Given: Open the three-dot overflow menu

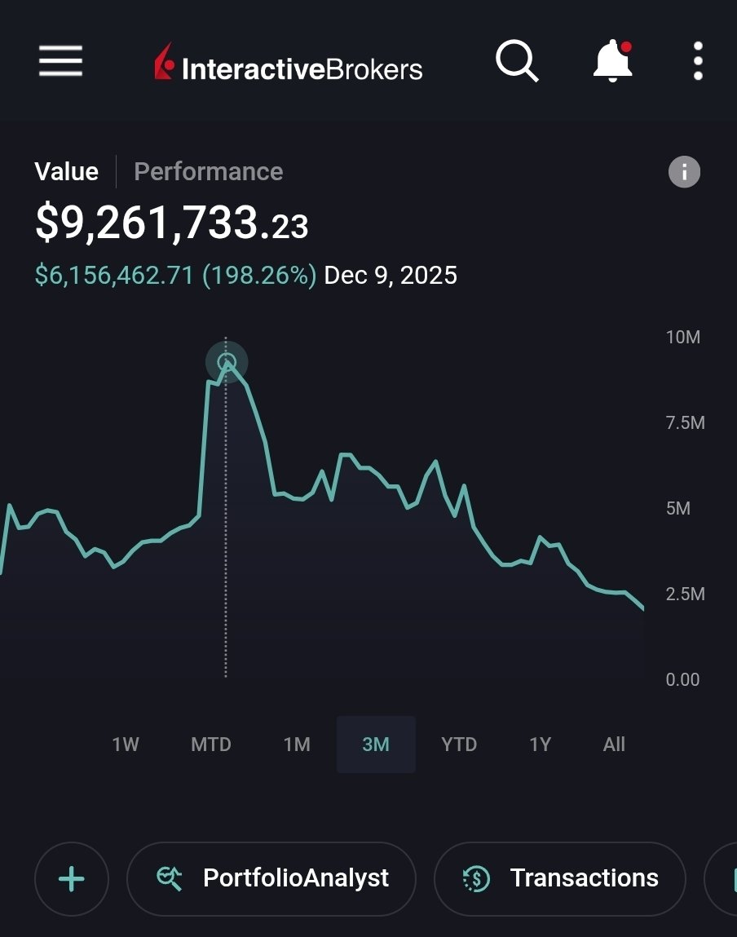Looking at the screenshot, I should (698, 61).
